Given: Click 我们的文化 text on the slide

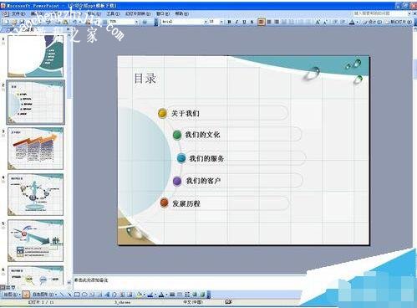Looking at the screenshot, I should (202, 135).
